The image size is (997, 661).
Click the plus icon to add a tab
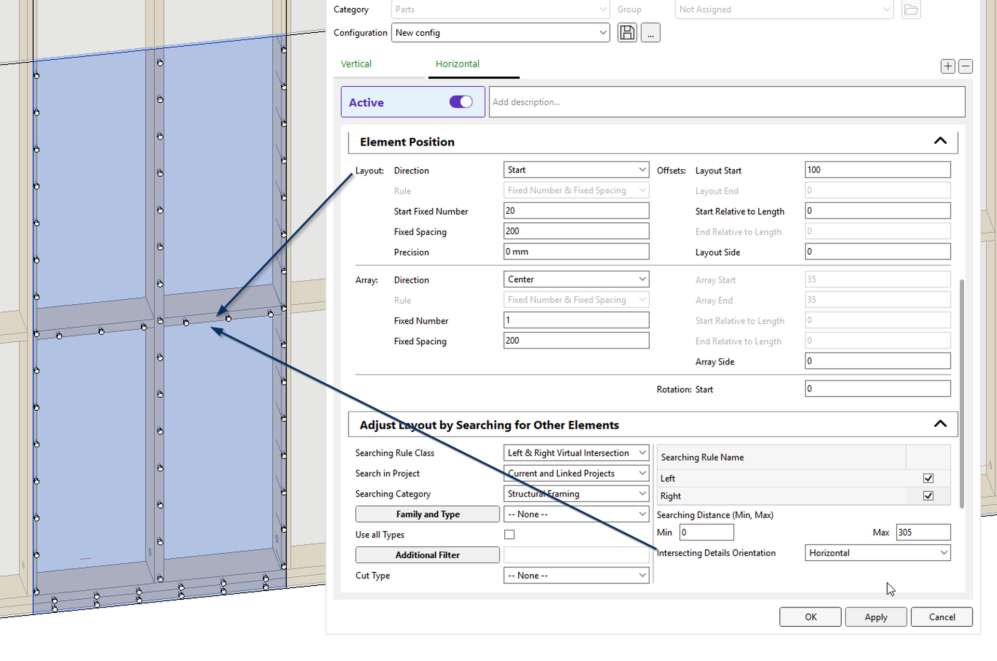point(948,66)
